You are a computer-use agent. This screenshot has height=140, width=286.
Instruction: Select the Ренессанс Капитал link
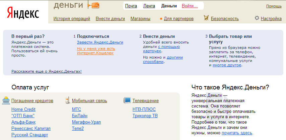pos(31,129)
